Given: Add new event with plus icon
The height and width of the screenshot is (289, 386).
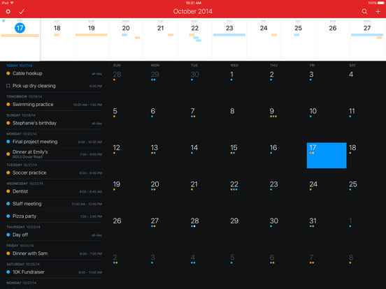Looking at the screenshot, I should coord(378,12).
